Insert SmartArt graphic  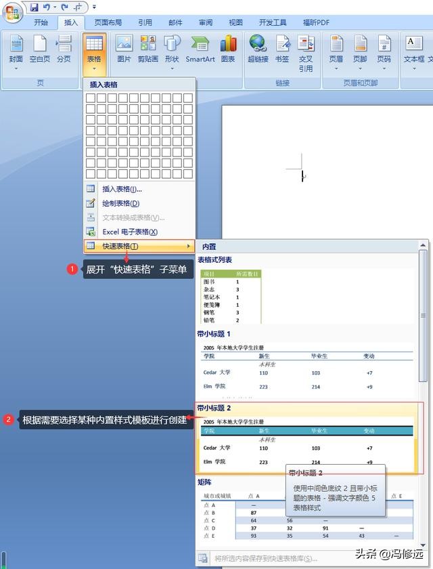200,49
